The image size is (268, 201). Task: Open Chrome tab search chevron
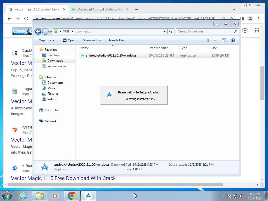coord(234,9)
